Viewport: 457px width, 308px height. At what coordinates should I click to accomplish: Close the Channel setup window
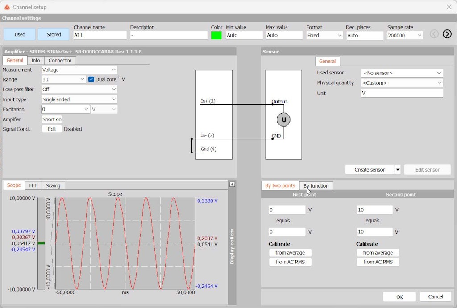pyautogui.click(x=449, y=7)
